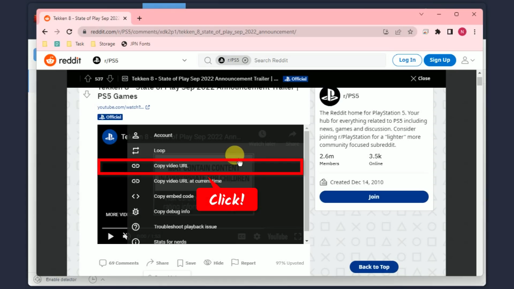Toggle closed captions CC button
The image size is (514, 289).
tap(241, 237)
